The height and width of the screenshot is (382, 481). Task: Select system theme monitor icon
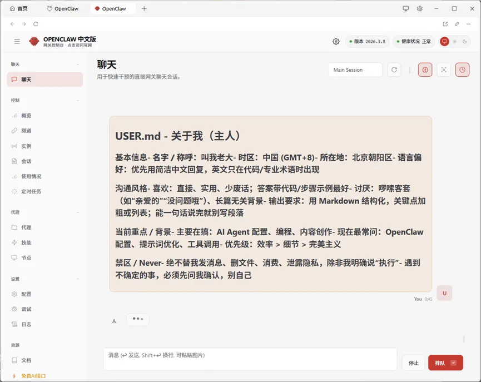tap(444, 41)
